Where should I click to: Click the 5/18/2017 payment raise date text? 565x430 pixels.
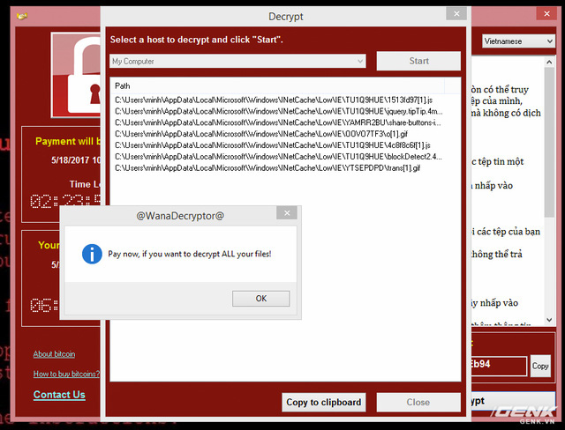point(76,160)
